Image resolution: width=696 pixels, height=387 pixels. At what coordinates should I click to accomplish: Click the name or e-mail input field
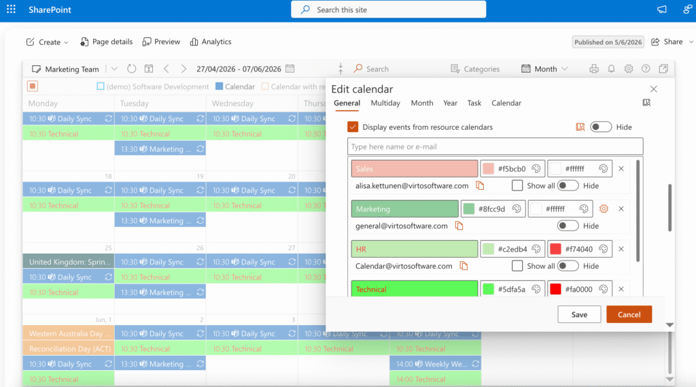tap(495, 147)
